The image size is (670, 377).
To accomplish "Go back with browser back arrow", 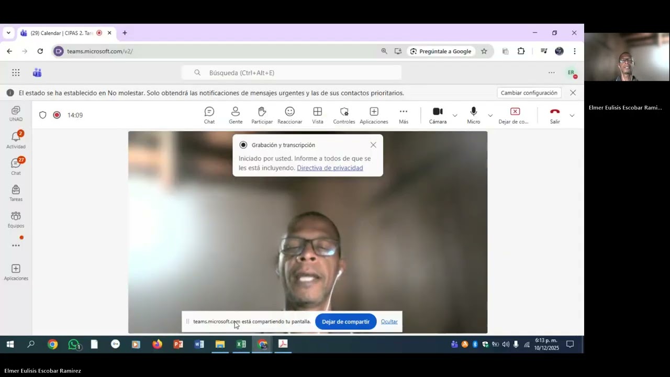I will point(9,51).
